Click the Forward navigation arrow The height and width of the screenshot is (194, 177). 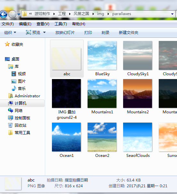point(12,14)
